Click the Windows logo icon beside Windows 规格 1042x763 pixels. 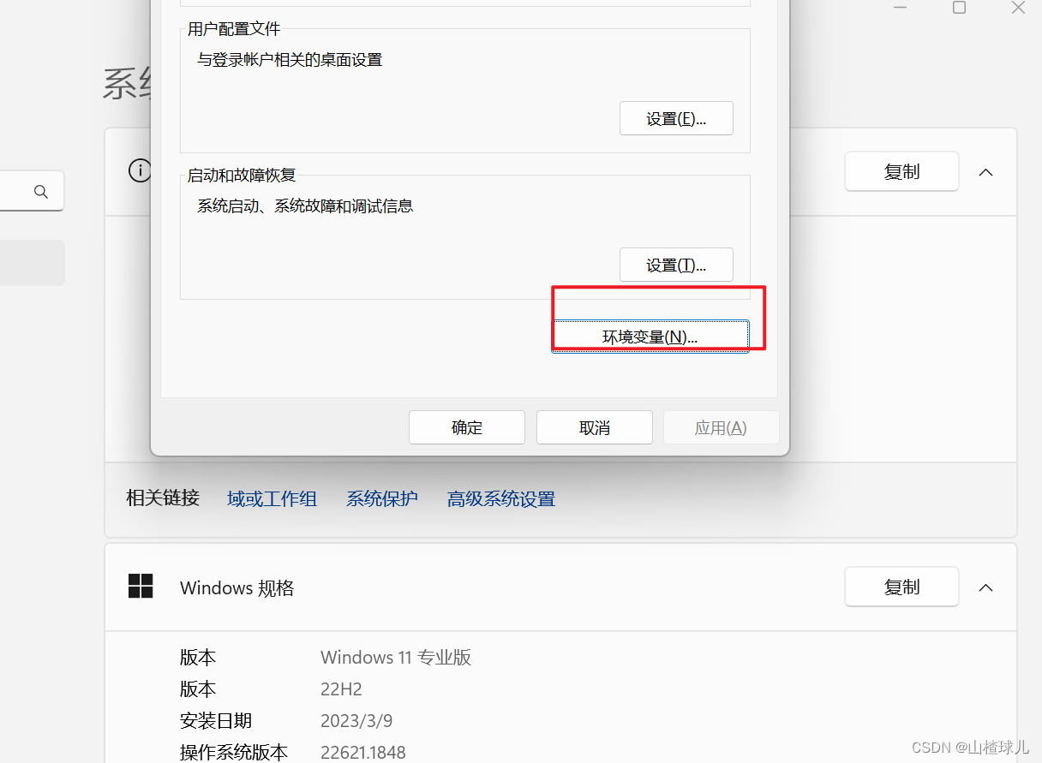pos(140,586)
